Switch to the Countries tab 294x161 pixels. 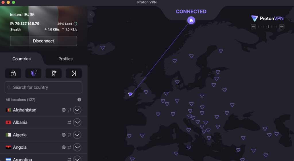tap(21, 59)
